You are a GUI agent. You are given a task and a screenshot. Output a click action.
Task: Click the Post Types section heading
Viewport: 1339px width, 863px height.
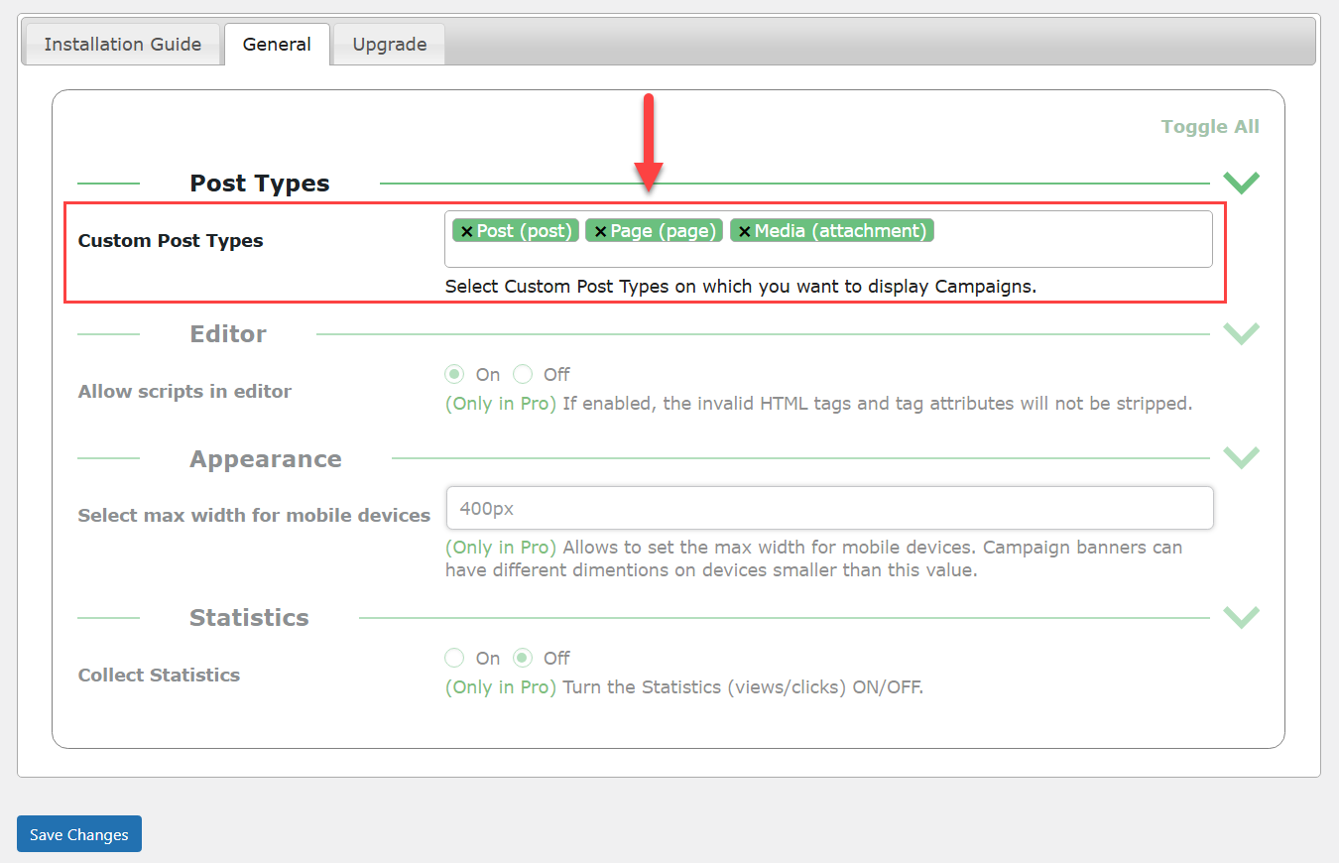point(260,184)
